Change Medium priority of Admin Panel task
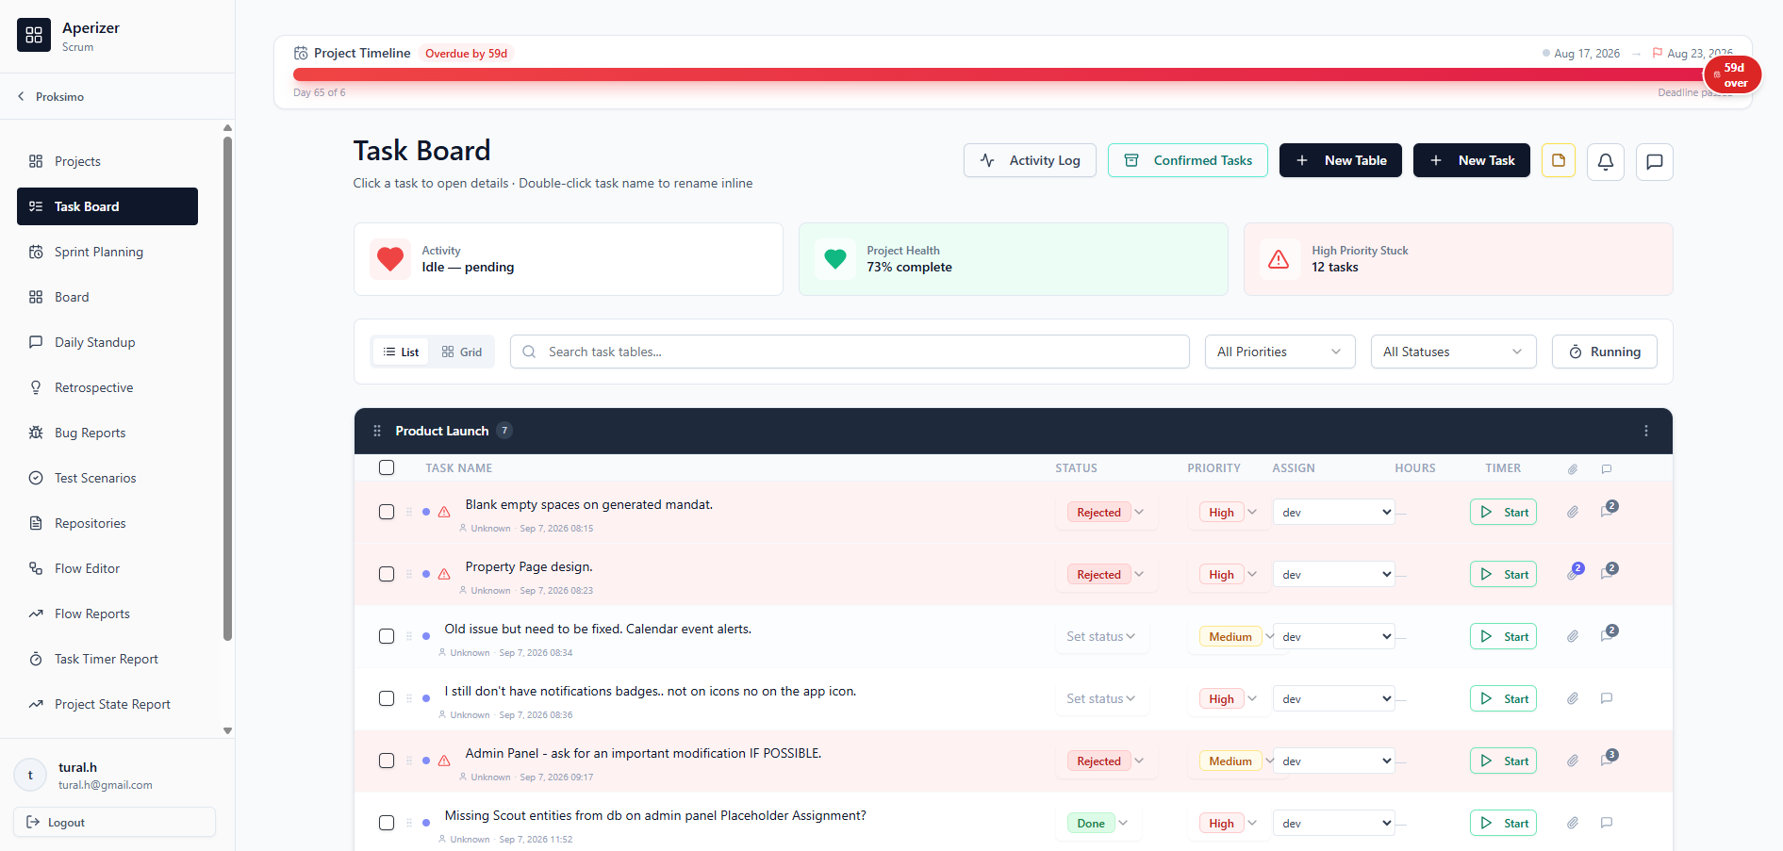 [1236, 761]
